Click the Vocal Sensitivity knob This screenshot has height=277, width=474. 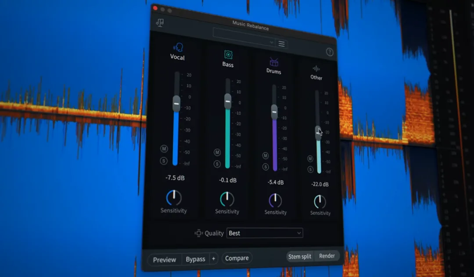pyautogui.click(x=174, y=198)
